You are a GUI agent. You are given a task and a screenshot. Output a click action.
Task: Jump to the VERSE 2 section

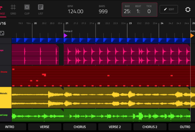[x=115, y=127]
